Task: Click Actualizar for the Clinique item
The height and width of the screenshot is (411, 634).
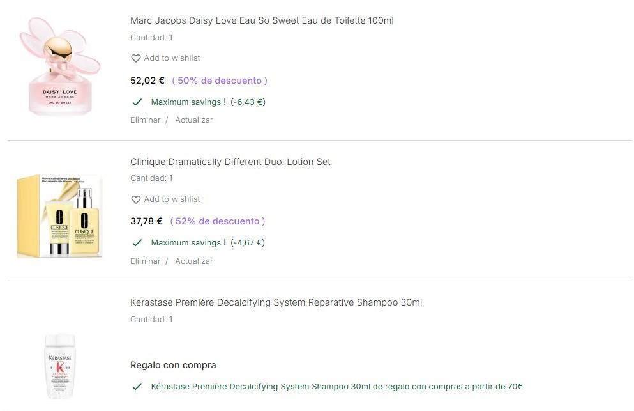Action: click(x=194, y=261)
